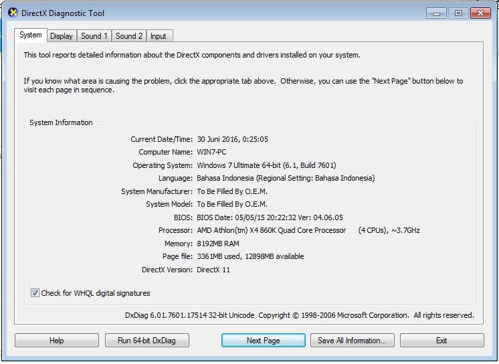Click the 8192MB RAM memory value
The width and height of the screenshot is (499, 364).
(x=218, y=244)
